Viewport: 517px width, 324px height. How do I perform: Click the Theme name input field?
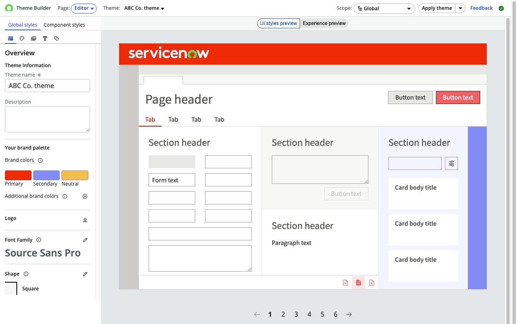click(47, 86)
